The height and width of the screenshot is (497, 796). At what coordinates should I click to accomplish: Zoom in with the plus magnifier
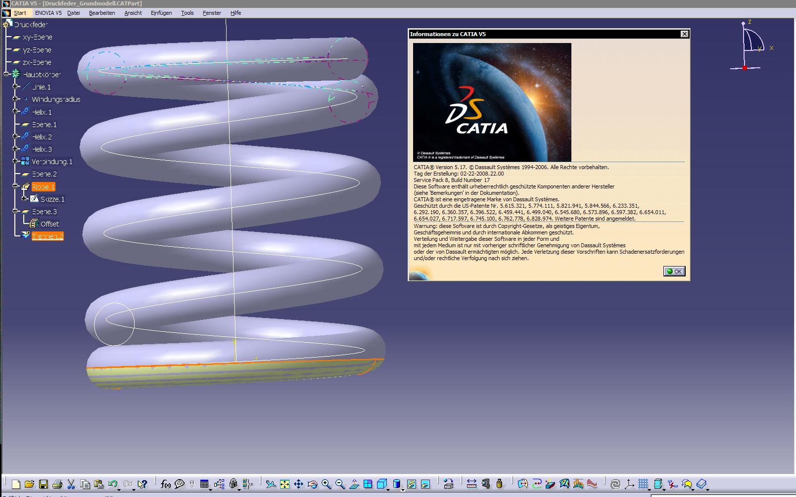[326, 484]
